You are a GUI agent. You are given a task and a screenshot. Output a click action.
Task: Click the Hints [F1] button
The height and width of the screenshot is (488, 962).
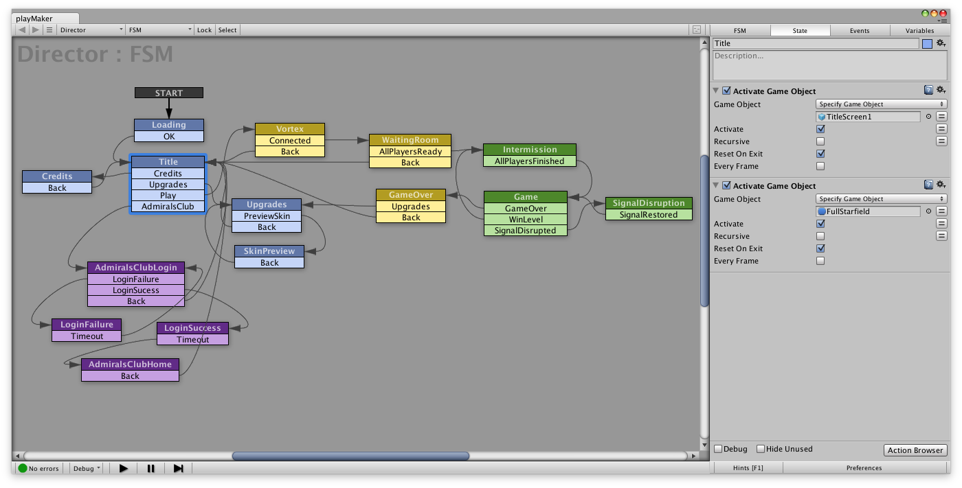(x=748, y=468)
